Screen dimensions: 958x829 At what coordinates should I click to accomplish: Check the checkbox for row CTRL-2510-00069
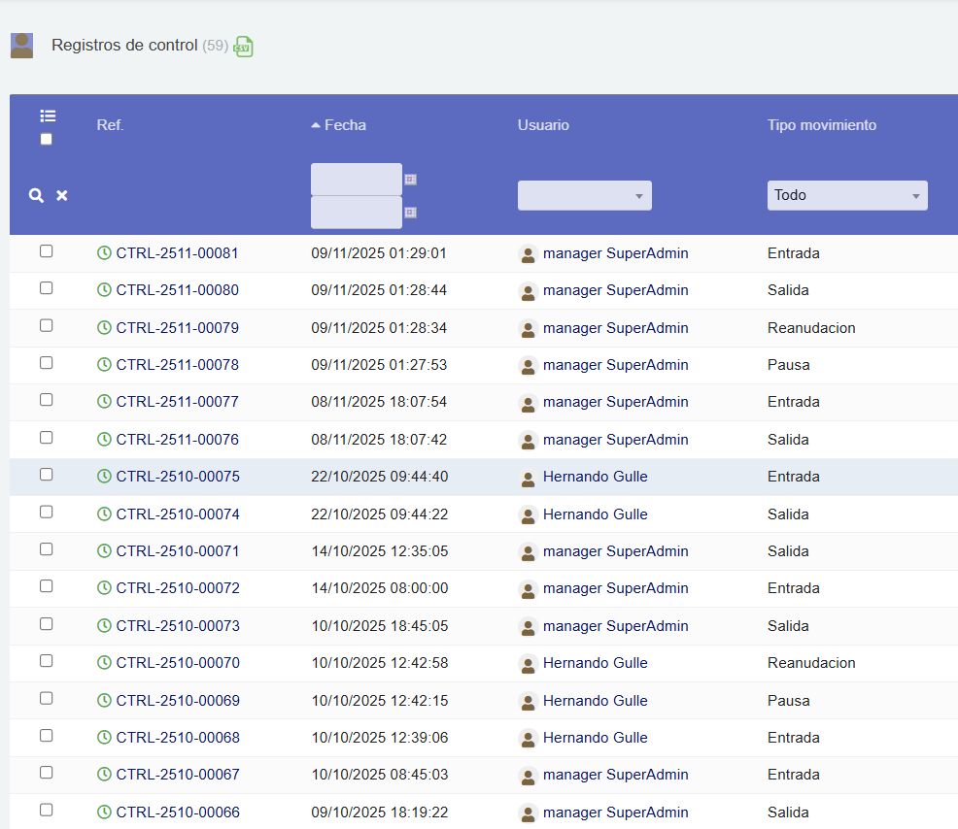click(45, 699)
